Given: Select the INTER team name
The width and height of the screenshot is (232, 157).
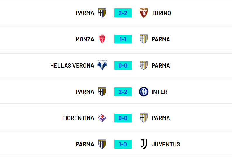Looking at the screenshot, I should [x=159, y=92].
